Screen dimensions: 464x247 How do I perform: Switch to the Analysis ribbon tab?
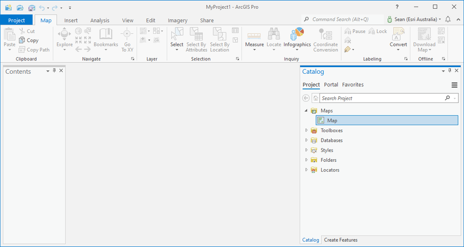[99, 20]
